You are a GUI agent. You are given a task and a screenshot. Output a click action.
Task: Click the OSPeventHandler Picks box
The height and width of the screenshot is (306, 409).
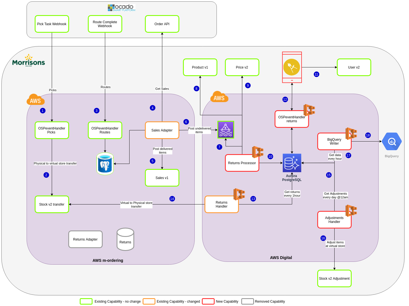click(x=52, y=130)
